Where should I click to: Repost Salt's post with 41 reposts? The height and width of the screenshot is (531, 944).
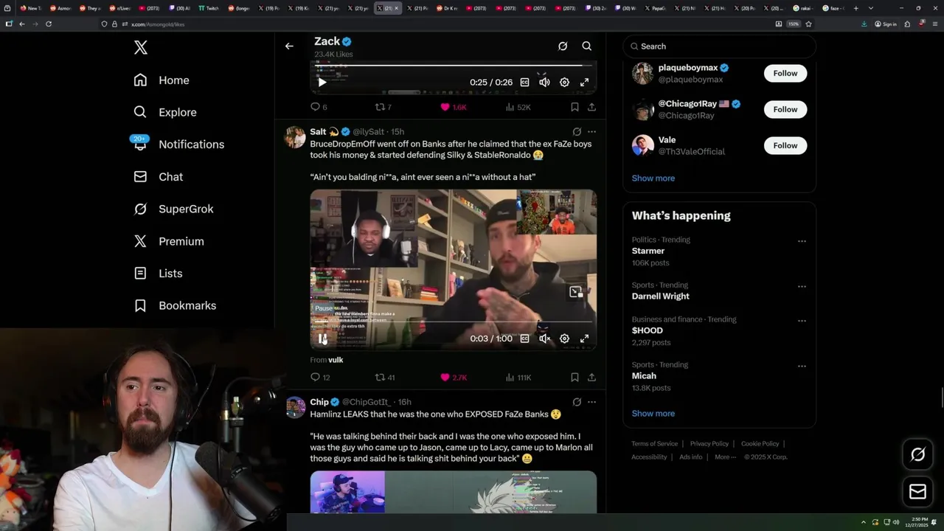385,377
